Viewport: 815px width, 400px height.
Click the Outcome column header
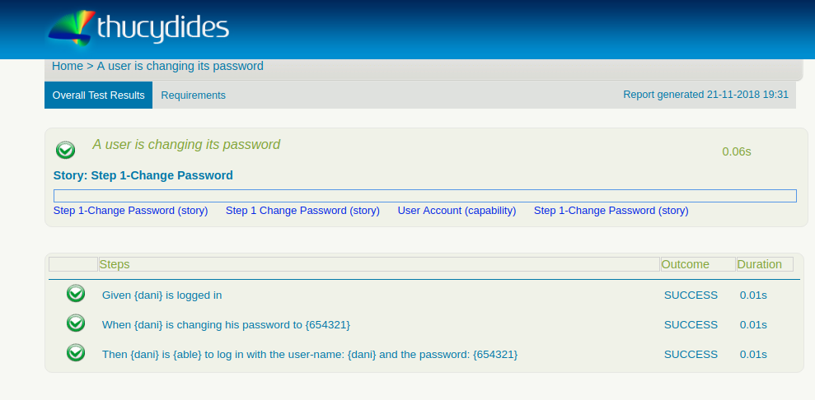[685, 264]
